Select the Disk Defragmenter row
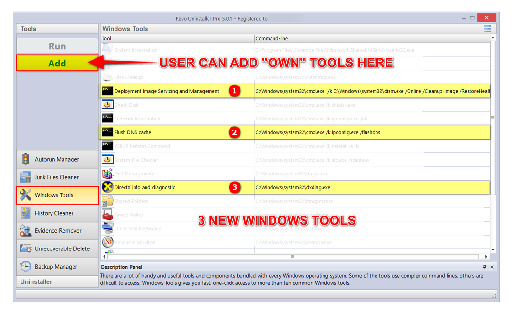This screenshot has width=512, height=313. 294,173
